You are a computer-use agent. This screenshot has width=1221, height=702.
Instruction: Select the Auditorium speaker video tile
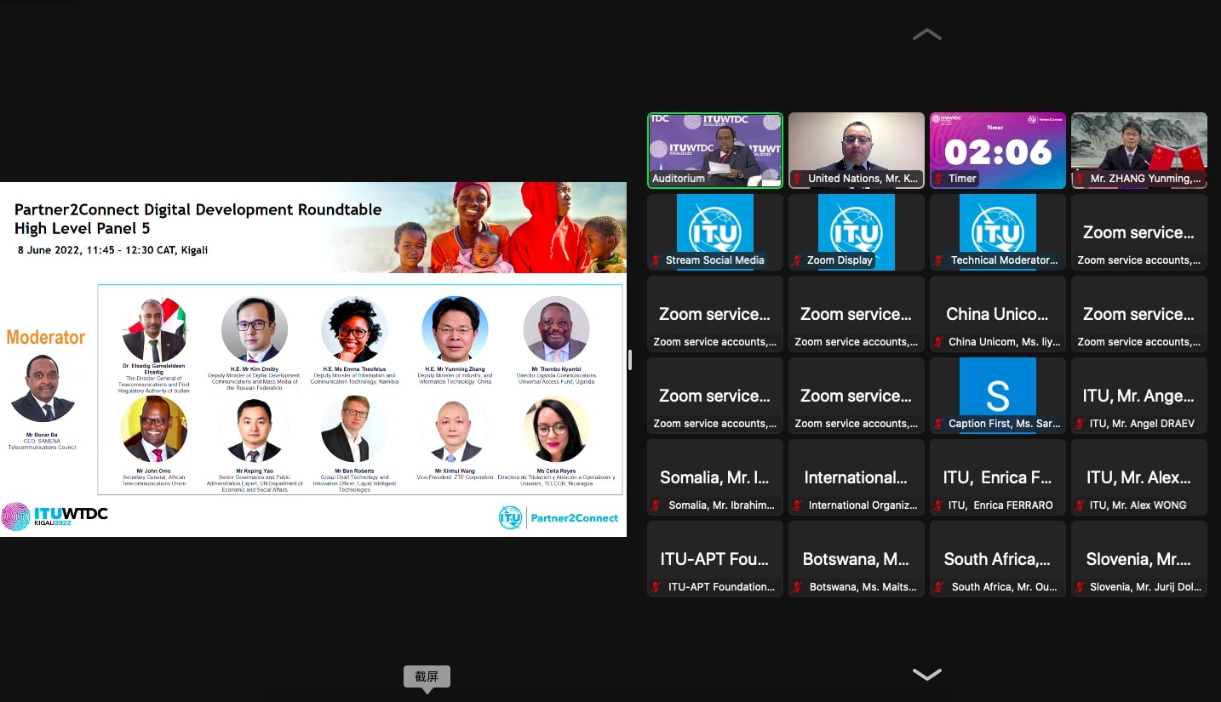pyautogui.click(x=715, y=151)
